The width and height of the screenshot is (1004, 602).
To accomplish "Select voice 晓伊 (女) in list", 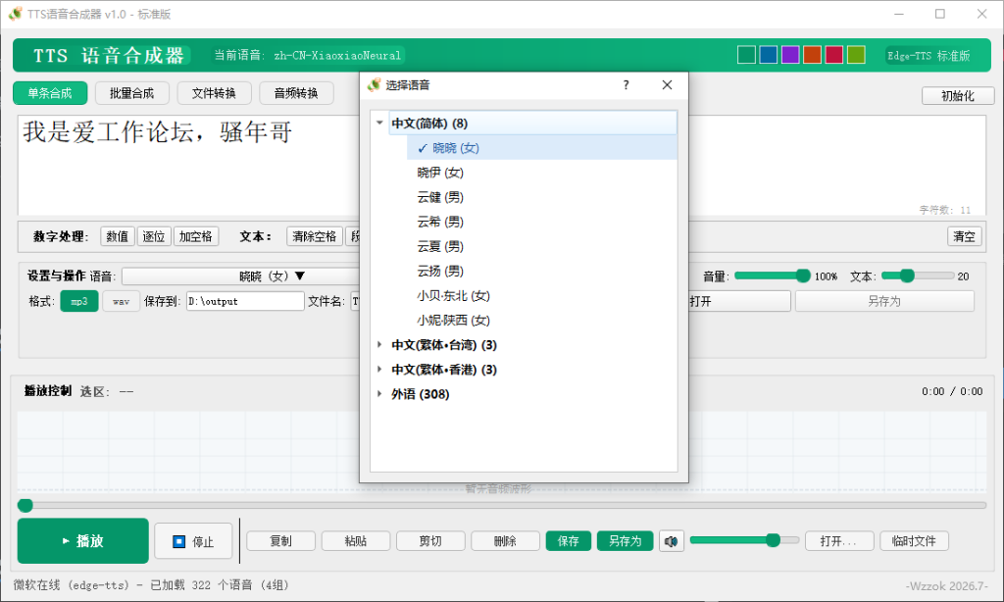I will tap(440, 173).
